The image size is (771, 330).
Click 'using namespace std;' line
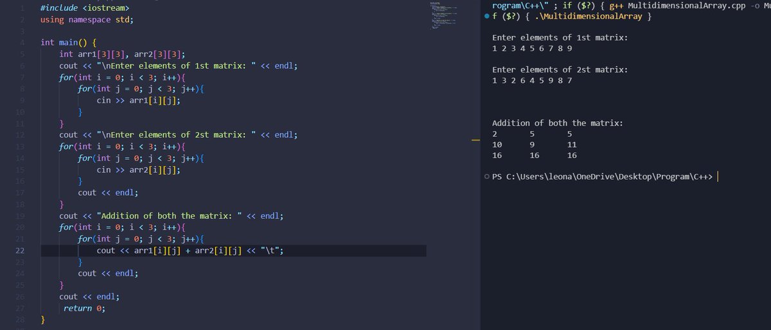click(87, 20)
